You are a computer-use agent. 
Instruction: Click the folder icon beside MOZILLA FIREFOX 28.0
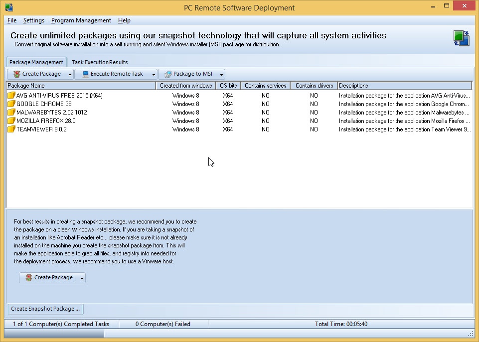click(x=12, y=120)
